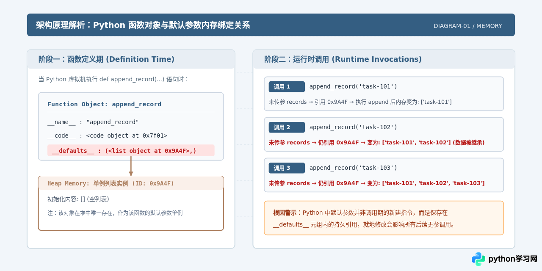Screen dimensions: 542x271
Task: Click the __name__ attribute line
Action: 93,122
